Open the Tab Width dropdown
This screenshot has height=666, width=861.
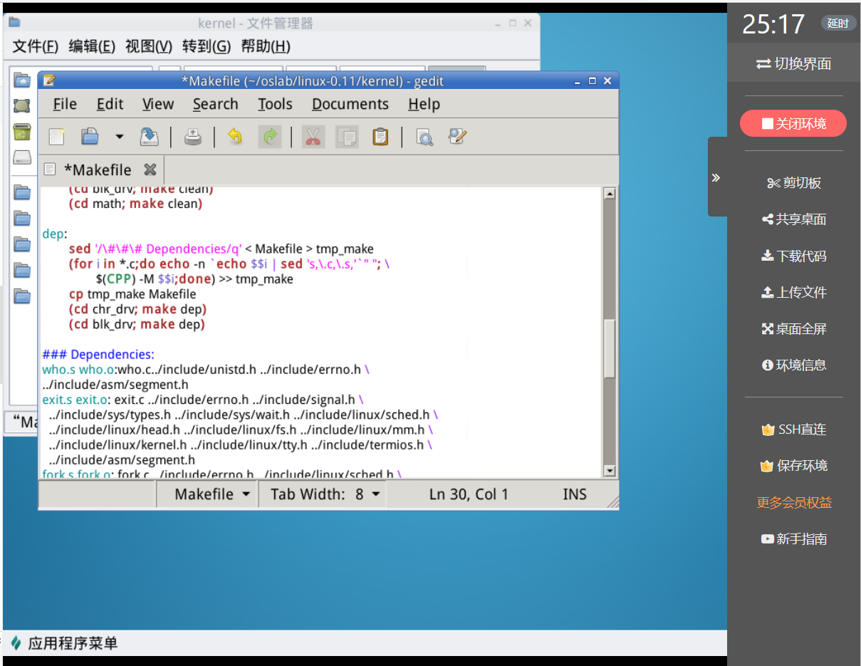click(x=325, y=494)
